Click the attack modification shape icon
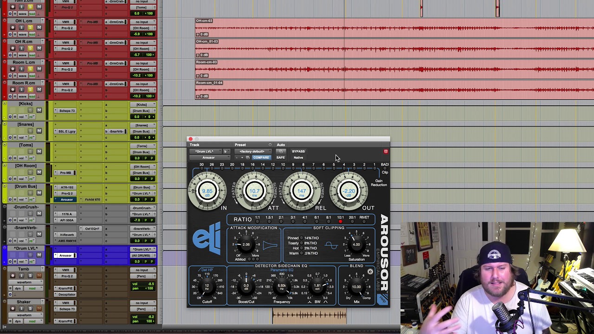The width and height of the screenshot is (594, 334). tap(270, 245)
